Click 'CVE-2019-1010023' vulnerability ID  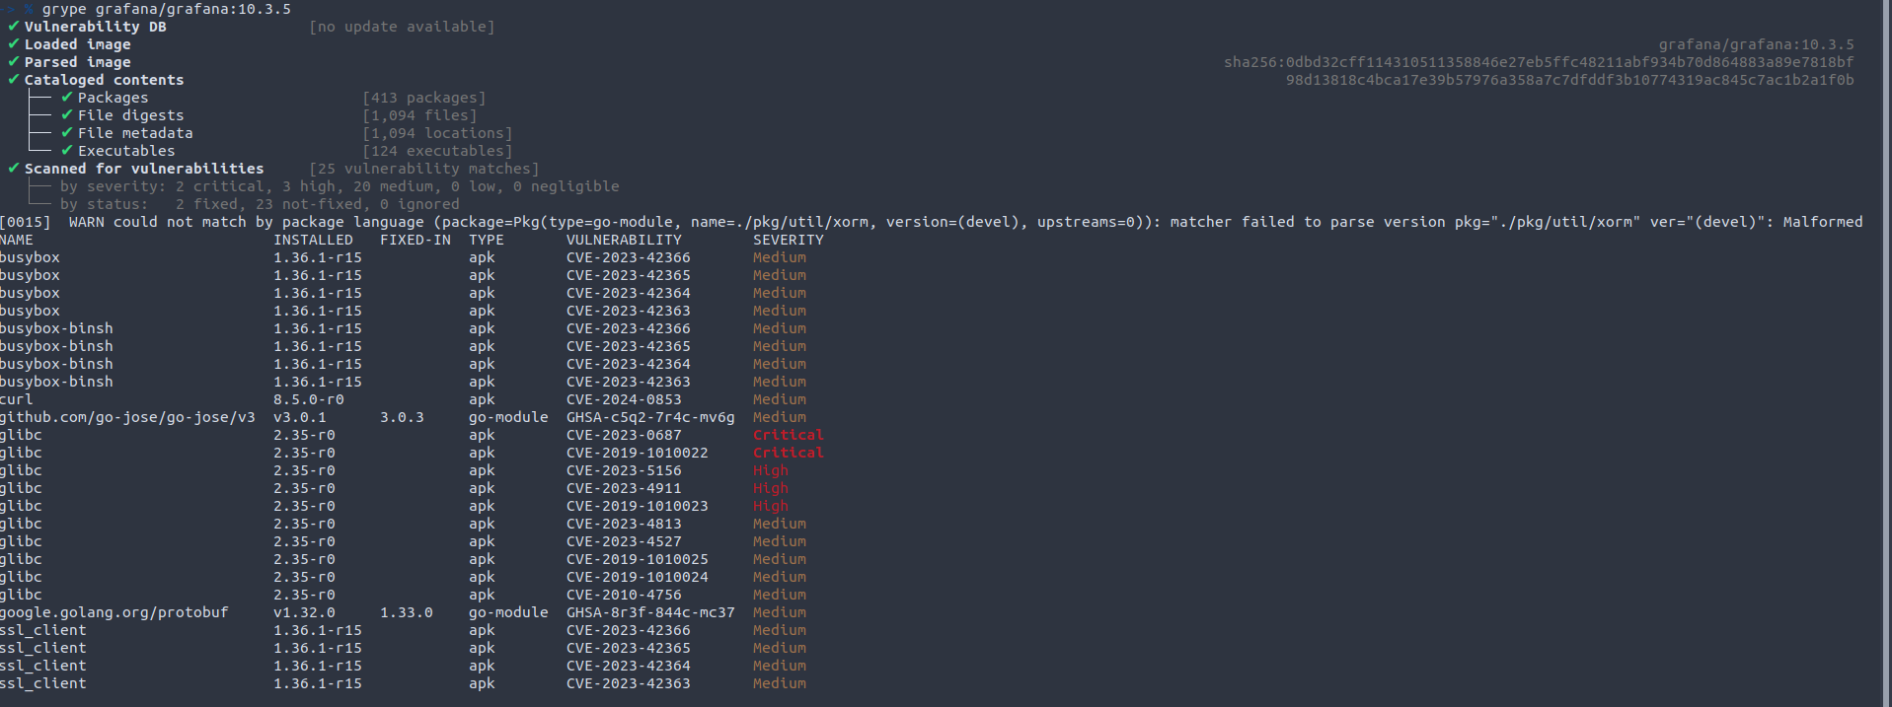pos(638,506)
